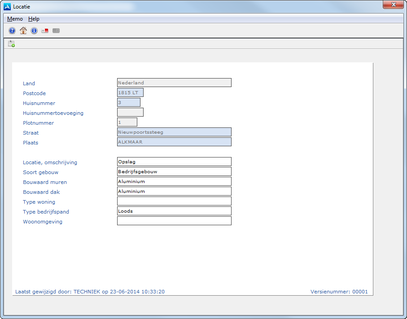Click the Locatie, omschrijving field with Opslag
407x319 pixels.
(174, 162)
